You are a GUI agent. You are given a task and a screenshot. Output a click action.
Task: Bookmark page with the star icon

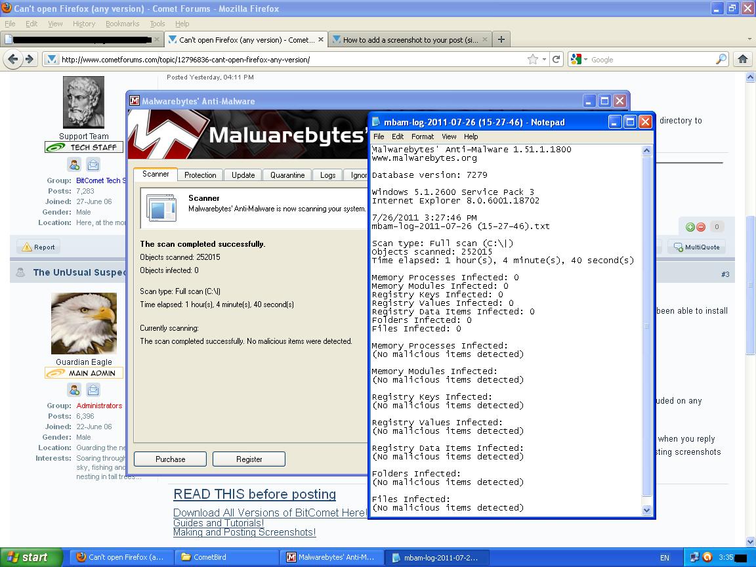pyautogui.click(x=533, y=59)
